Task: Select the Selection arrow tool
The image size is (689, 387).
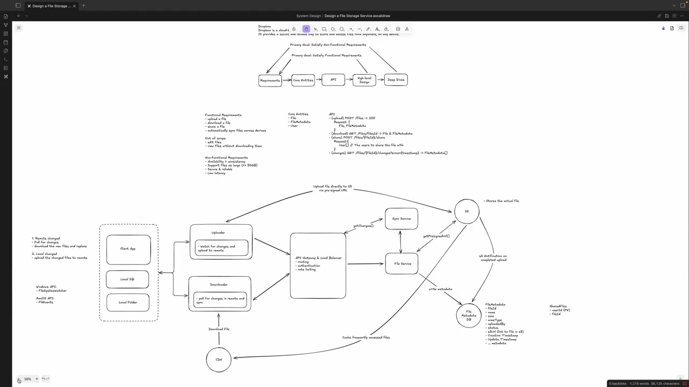Action: pos(315,29)
